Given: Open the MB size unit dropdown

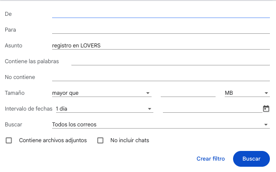Looking at the screenshot, I should coord(247,93).
